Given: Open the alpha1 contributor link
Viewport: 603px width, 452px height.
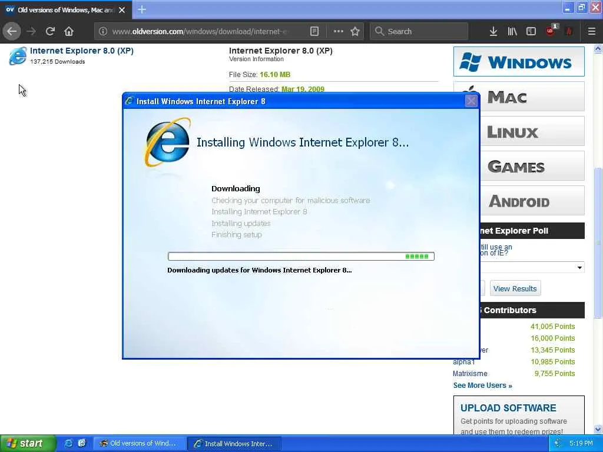Looking at the screenshot, I should (x=464, y=362).
